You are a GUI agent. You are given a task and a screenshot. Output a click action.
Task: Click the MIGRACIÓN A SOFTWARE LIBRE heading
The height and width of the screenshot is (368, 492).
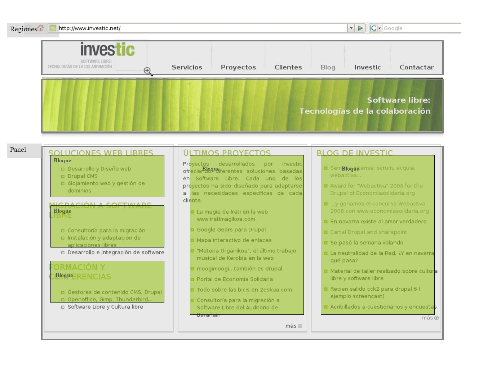click(100, 210)
